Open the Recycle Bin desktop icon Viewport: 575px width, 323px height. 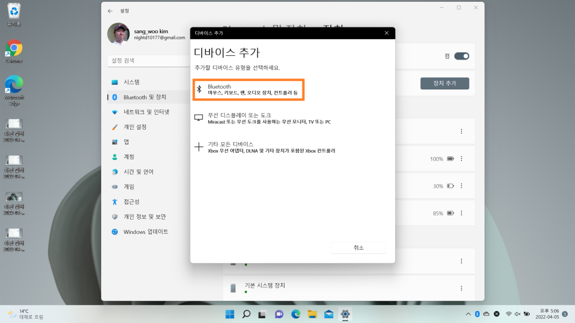[x=14, y=15]
